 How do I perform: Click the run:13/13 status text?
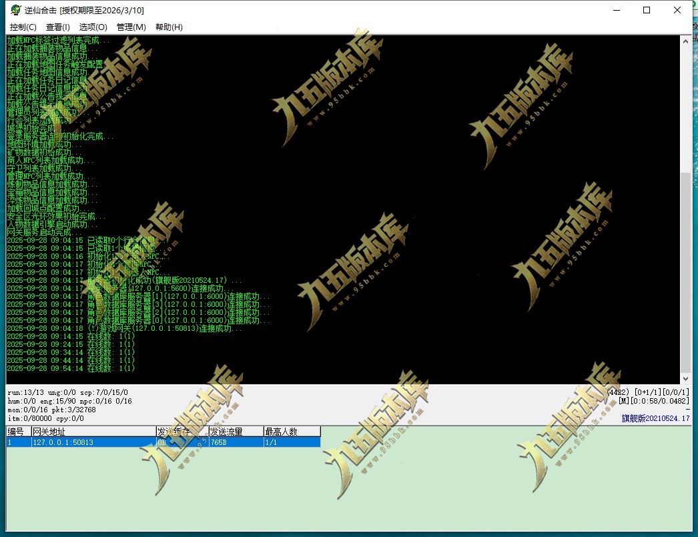(26, 392)
